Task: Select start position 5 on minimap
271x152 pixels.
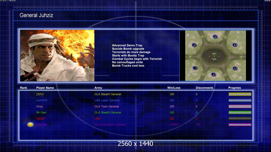Action: 215,36
